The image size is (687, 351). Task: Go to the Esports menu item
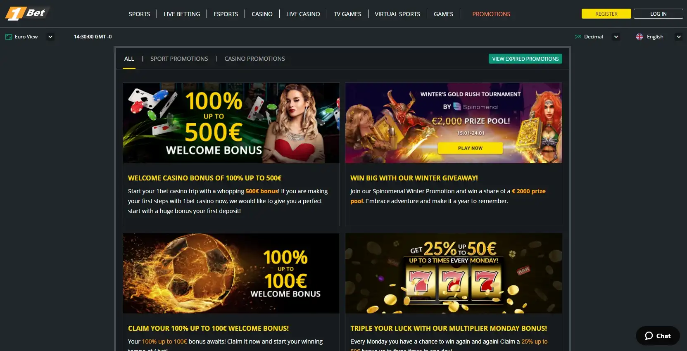click(226, 14)
